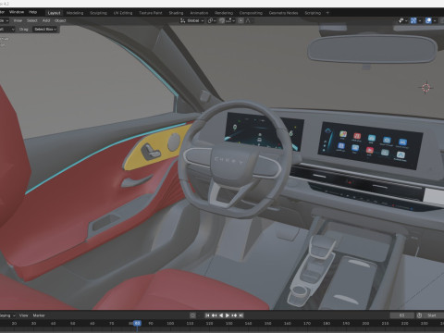The height and width of the screenshot is (333, 444).
Task: Open the timeline View menu
Action: tap(23, 315)
